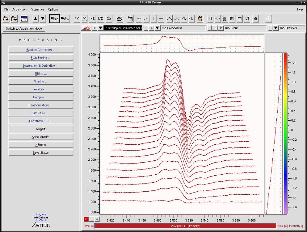Viewport: 307px width, 232px height.
Task: Select the crosshair position readout tool icon
Action: [x=139, y=19]
